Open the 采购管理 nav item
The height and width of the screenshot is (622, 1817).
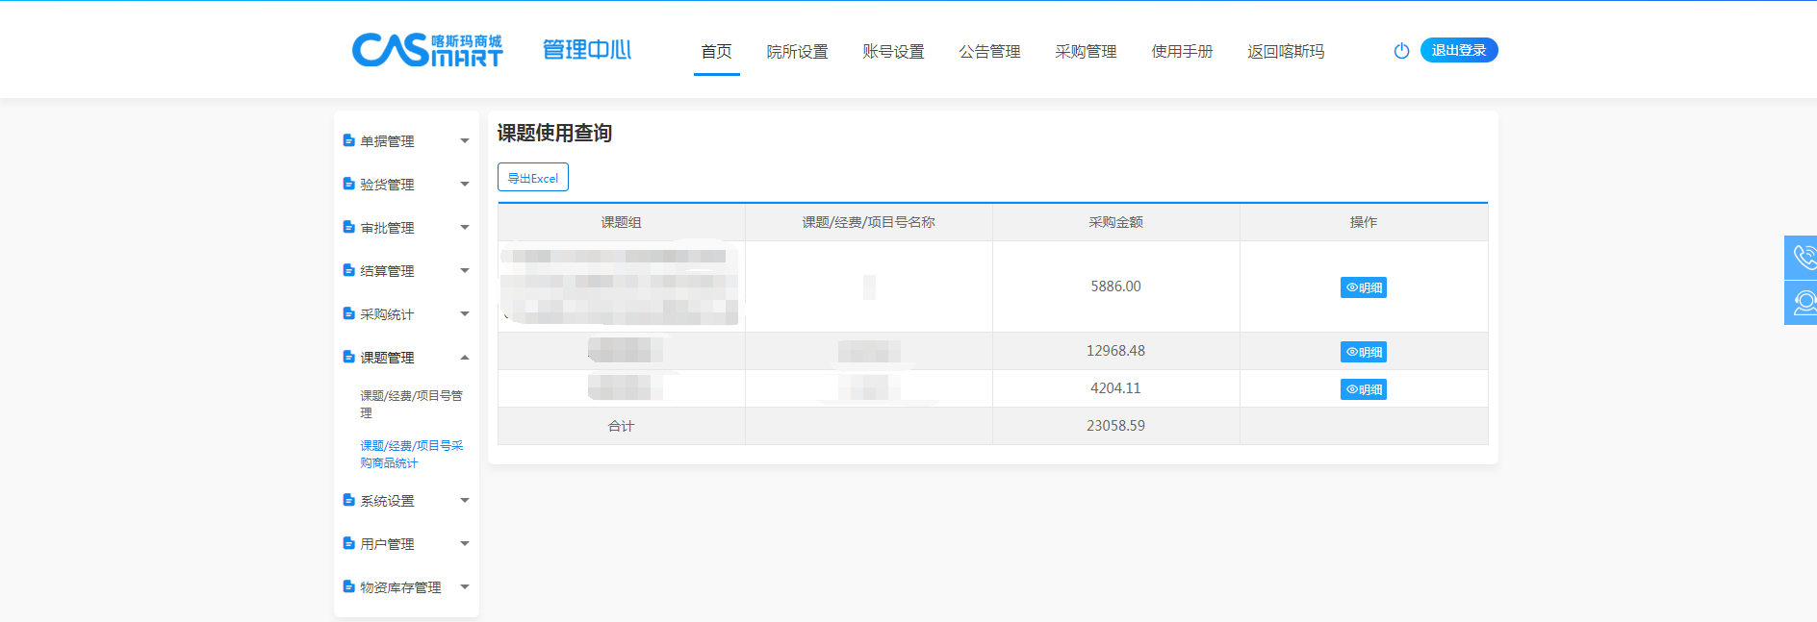(1086, 52)
